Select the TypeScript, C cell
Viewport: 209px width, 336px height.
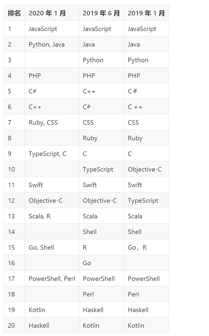(x=52, y=154)
